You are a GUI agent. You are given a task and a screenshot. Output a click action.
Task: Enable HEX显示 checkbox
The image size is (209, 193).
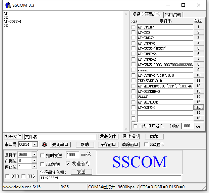coord(146,144)
